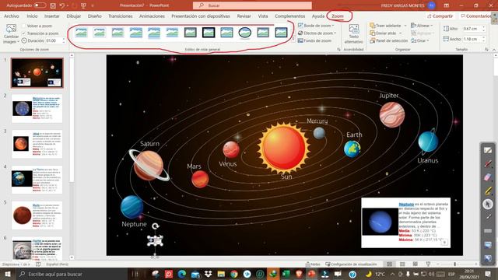Select slide 2 Mercurio thumbnail
The width and height of the screenshot is (498, 280).
(x=37, y=109)
